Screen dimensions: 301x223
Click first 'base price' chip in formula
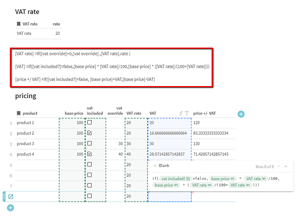click(223, 178)
